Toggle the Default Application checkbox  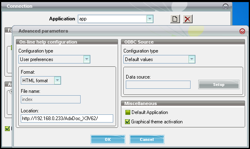tap(128, 112)
